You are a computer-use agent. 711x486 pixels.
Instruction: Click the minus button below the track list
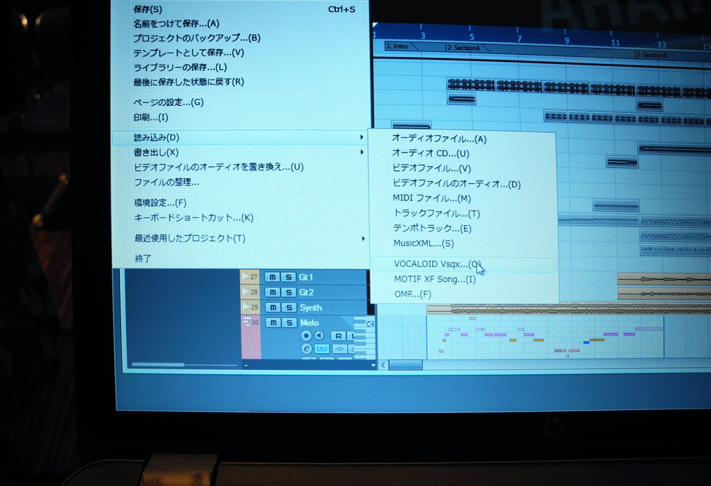(x=246, y=365)
